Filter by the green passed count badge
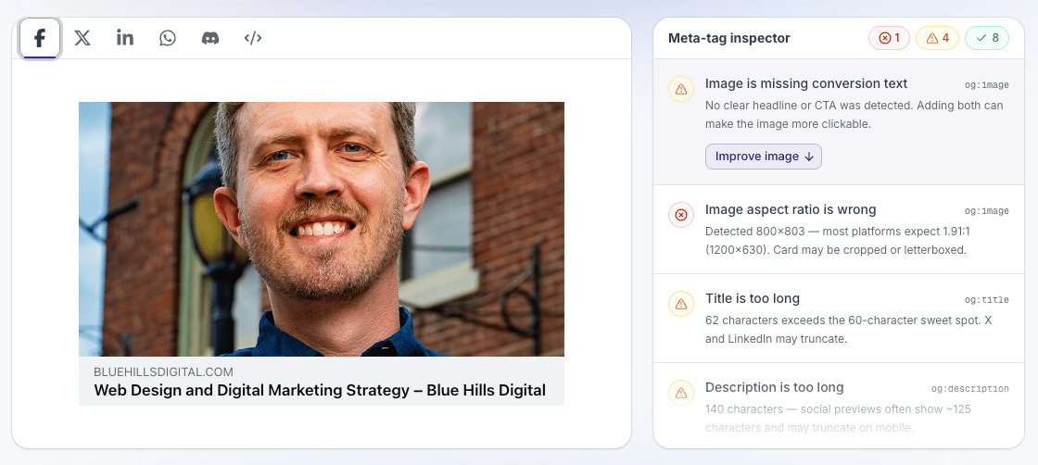 click(x=987, y=38)
